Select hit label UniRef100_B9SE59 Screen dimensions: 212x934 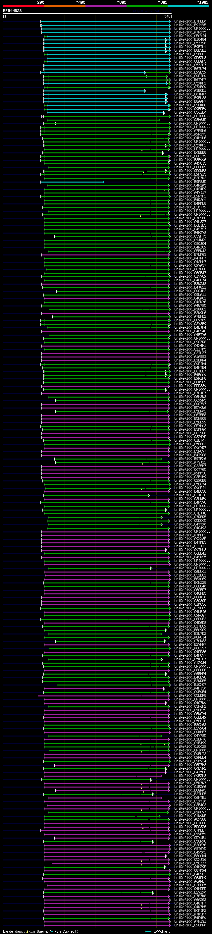coord(190,72)
